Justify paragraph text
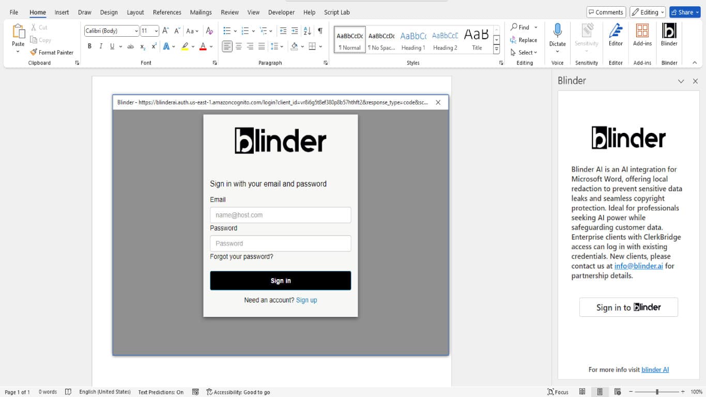Screen dimensions: 706x397 click(262, 47)
